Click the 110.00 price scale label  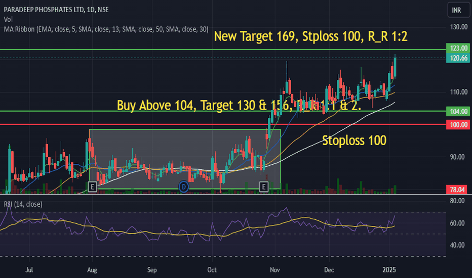click(x=459, y=92)
